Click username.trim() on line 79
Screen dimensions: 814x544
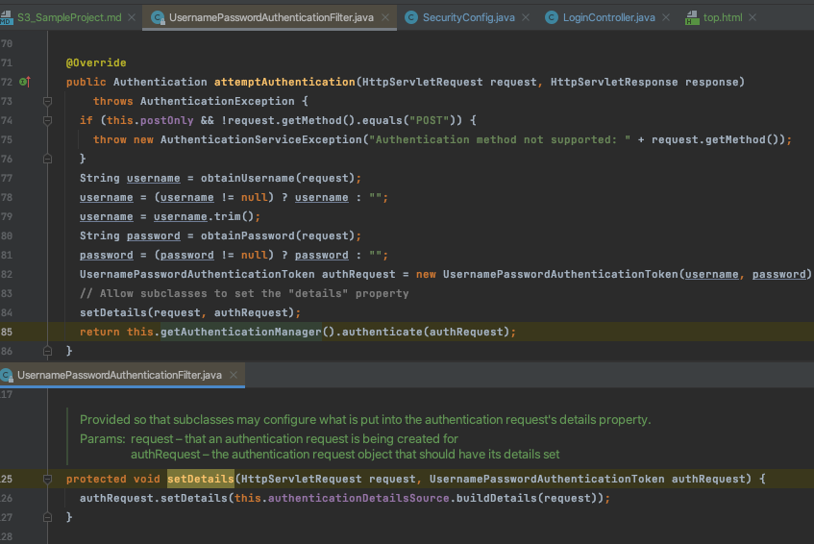[x=204, y=216]
